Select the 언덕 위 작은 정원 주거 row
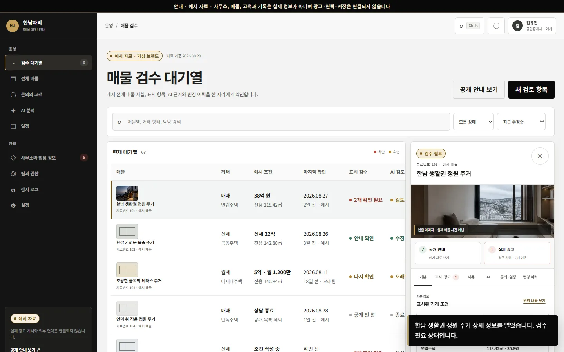 coord(258,315)
